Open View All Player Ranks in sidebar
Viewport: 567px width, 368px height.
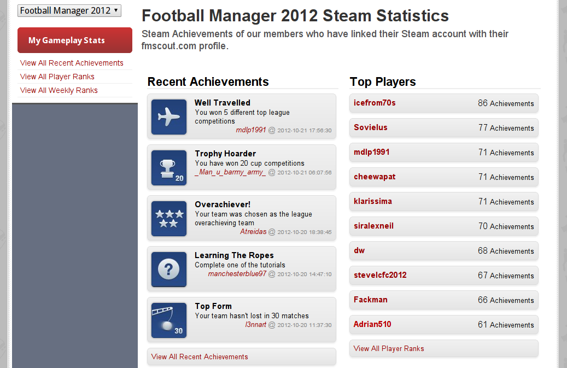pos(57,77)
